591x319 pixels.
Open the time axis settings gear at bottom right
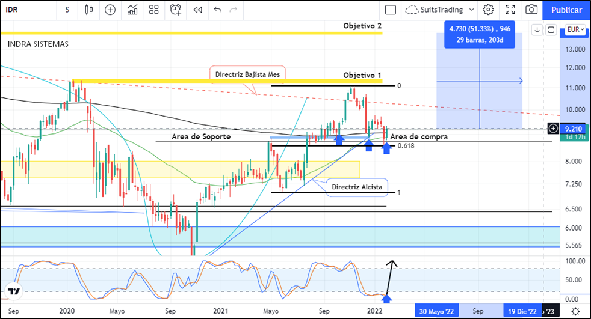[x=575, y=311]
